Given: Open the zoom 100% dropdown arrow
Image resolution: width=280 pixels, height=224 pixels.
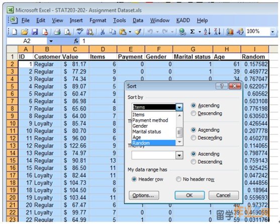Looking at the screenshot, I should 272,32.
